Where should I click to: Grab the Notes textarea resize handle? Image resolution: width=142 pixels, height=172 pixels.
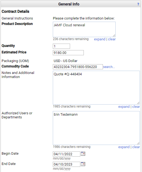[x=138, y=103]
